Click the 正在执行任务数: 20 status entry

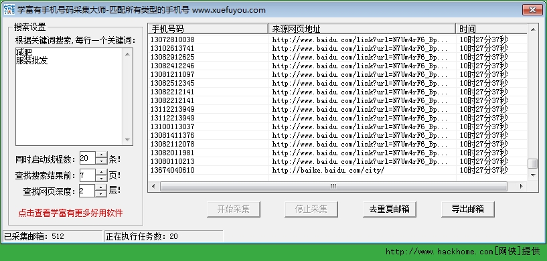[163, 236]
